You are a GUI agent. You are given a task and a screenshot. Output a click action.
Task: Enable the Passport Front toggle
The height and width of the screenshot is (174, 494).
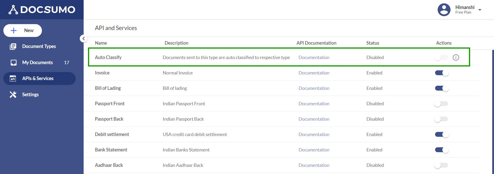[441, 104]
